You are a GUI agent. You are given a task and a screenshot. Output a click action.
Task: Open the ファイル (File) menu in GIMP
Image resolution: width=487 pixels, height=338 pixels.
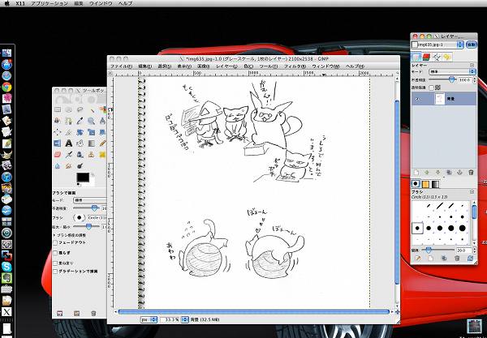point(121,66)
